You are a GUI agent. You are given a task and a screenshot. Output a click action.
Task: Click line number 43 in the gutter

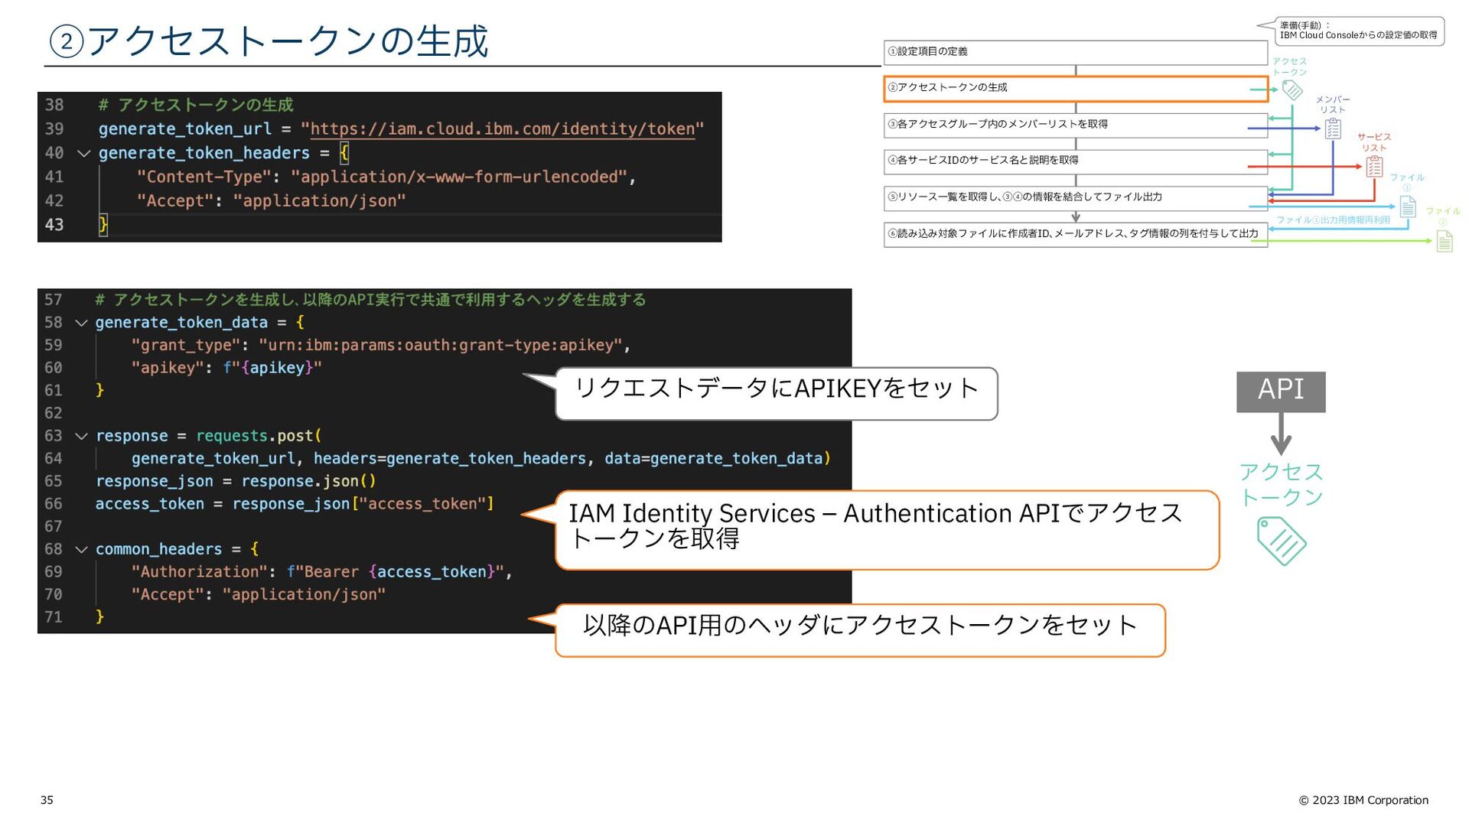(54, 225)
